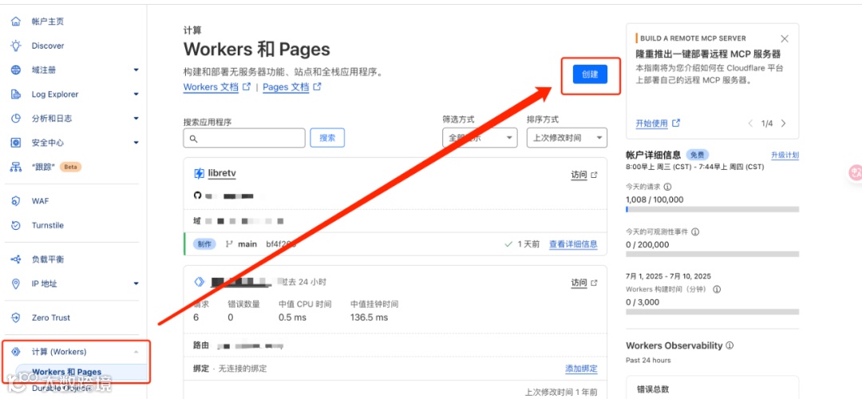Click the external link icon beside Workers 文档

coord(247,87)
